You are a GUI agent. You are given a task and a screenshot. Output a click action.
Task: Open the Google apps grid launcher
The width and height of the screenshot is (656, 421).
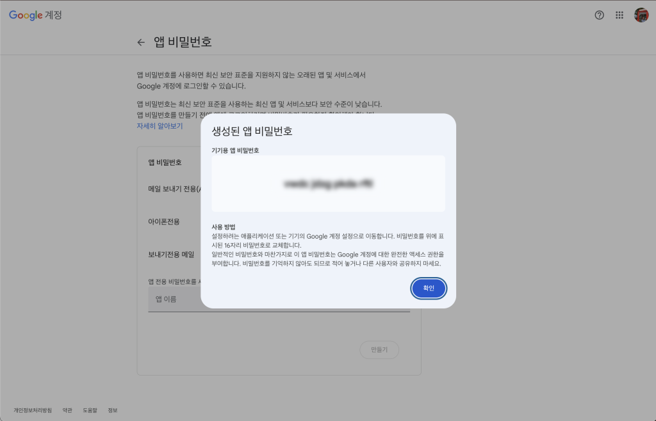pos(619,15)
